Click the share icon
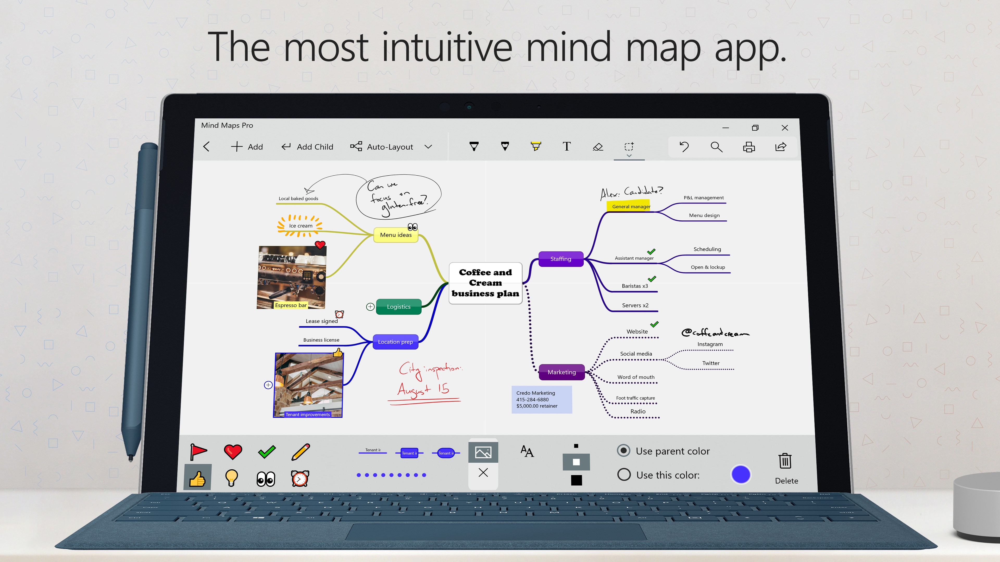The height and width of the screenshot is (562, 1000). click(x=782, y=147)
